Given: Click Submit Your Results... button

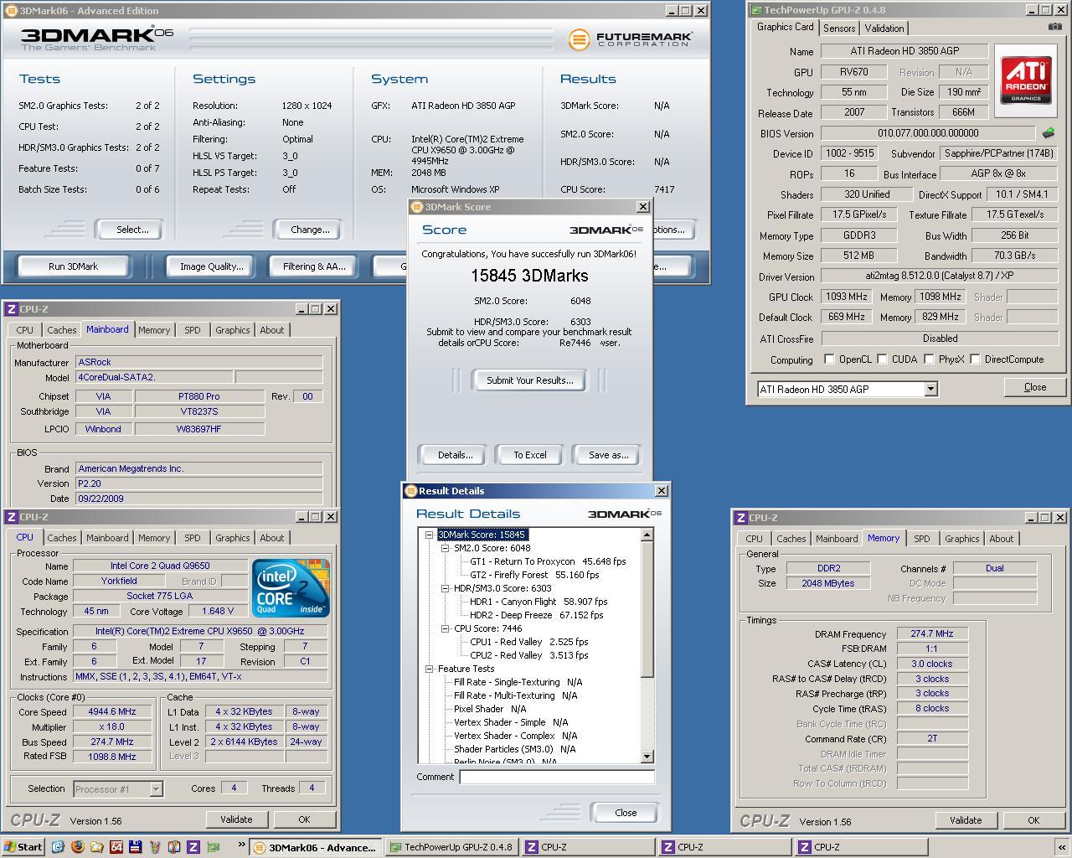Looking at the screenshot, I should [530, 380].
